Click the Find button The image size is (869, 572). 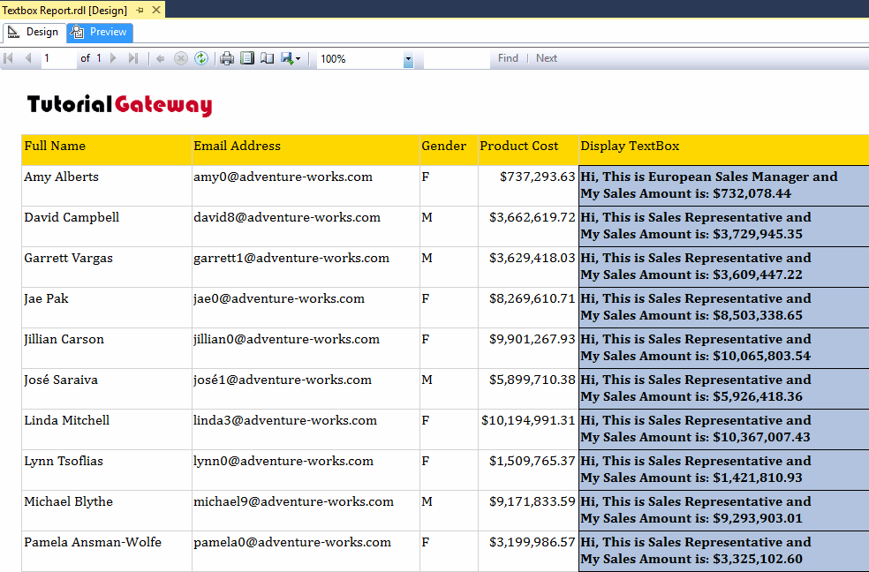pos(508,58)
